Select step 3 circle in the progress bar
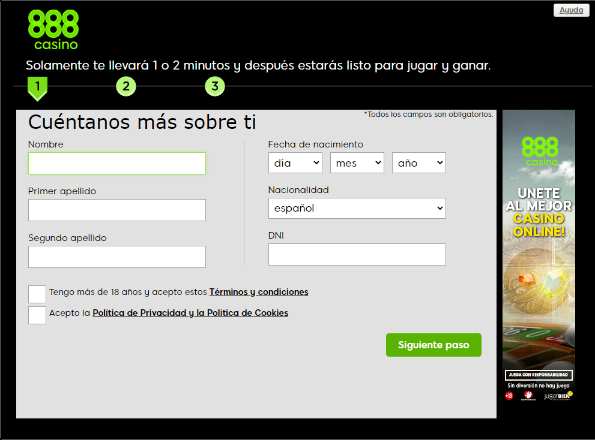595x440 pixels. tap(215, 86)
